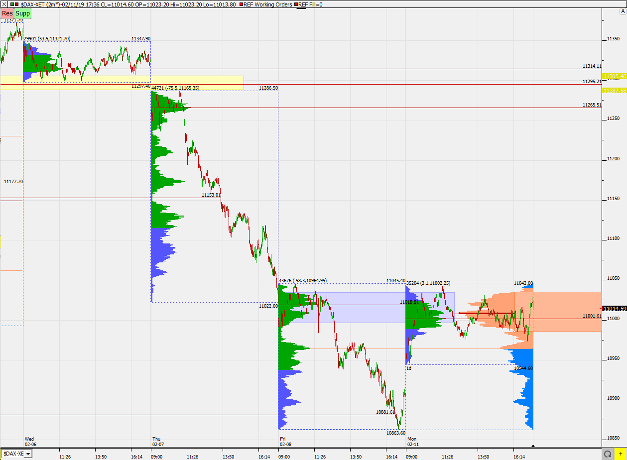Click the 09:00 time label under Thu 02-07

click(x=157, y=457)
